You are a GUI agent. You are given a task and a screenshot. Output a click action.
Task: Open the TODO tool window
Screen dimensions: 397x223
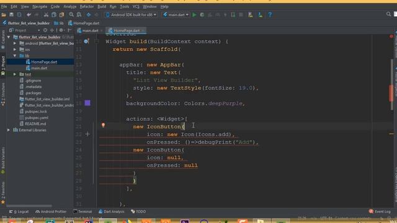pyautogui.click(x=138, y=212)
